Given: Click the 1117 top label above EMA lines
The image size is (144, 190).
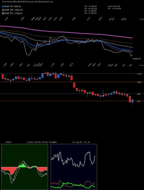Looking at the screenshot, I should (x=89, y=19).
